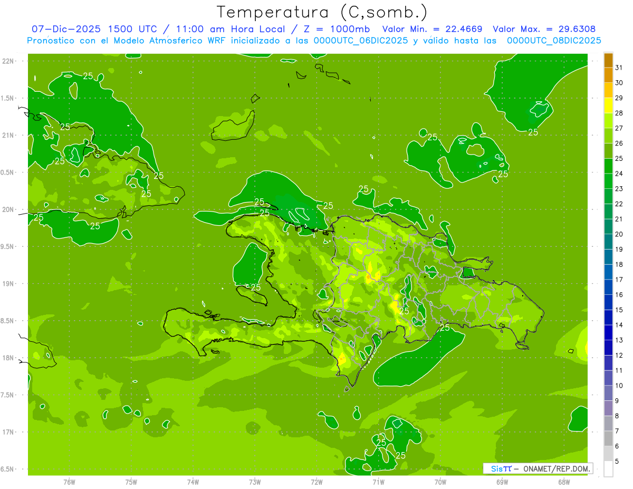Click the "9.5N" latitude axis label
Viewport: 633px width, 489px height.
click(8, 247)
